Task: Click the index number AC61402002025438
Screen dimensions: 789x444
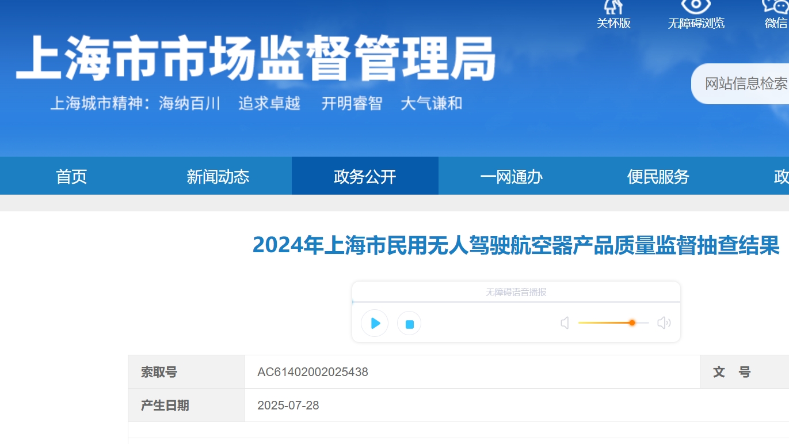Action: pos(312,372)
